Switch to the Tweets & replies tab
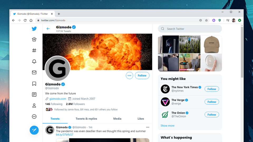The width and height of the screenshot is (253, 142). [86, 119]
